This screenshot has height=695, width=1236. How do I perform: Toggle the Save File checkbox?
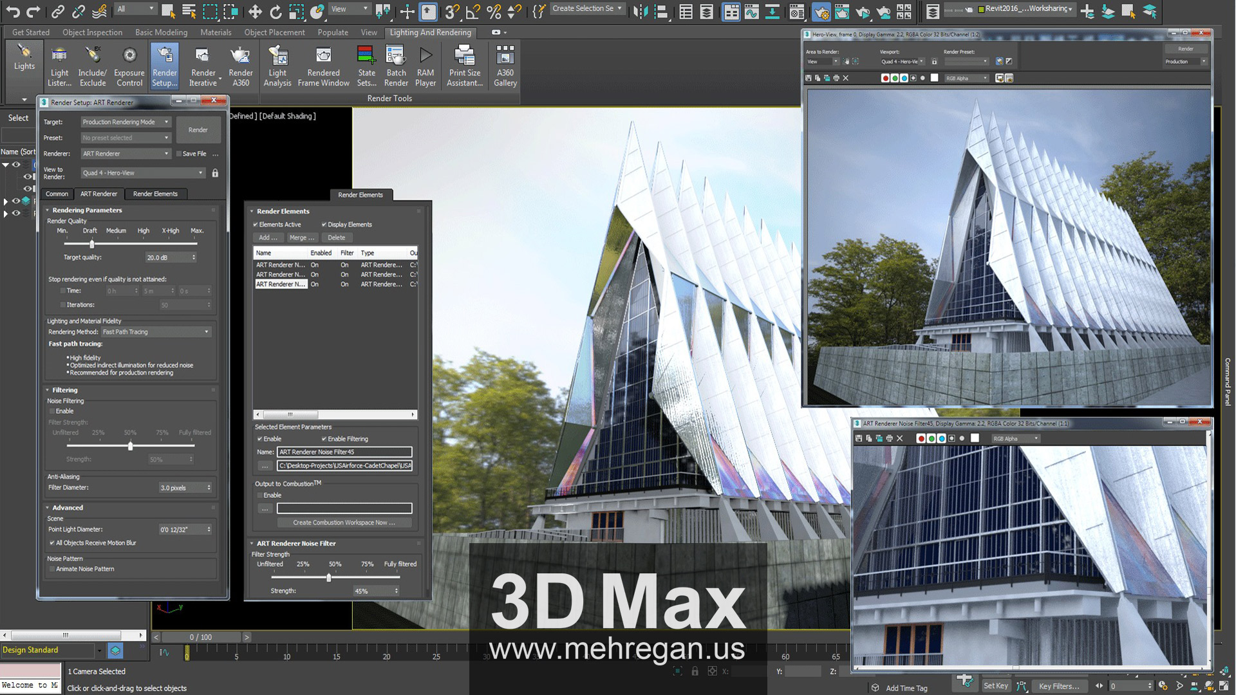point(179,154)
